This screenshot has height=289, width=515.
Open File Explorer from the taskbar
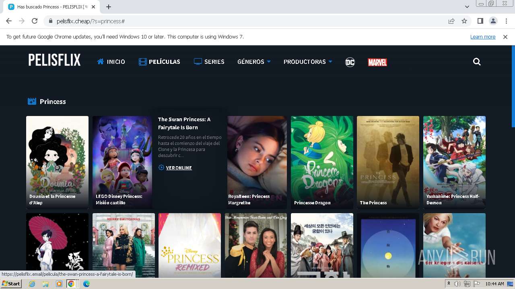click(45, 284)
